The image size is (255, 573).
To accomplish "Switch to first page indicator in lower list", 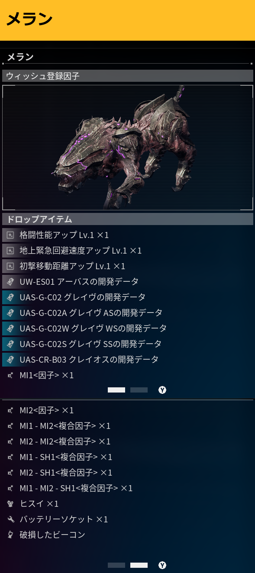I will (116, 565).
